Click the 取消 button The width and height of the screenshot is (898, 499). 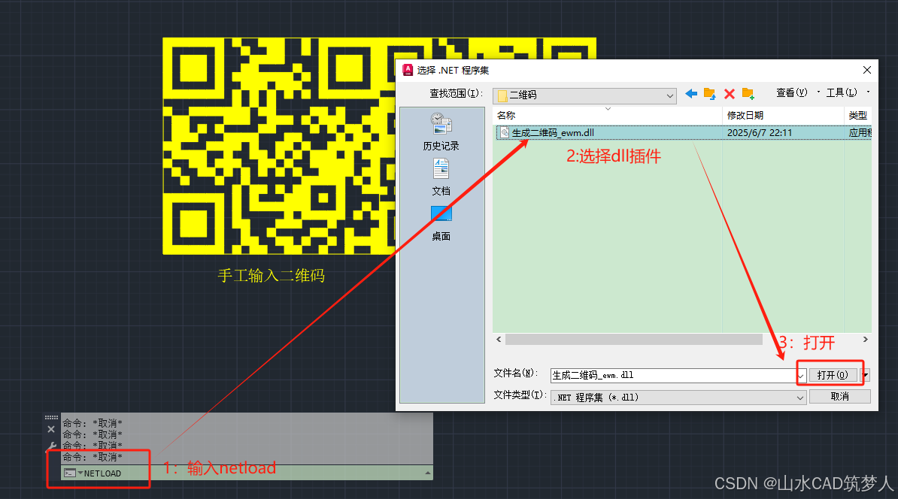pos(839,397)
